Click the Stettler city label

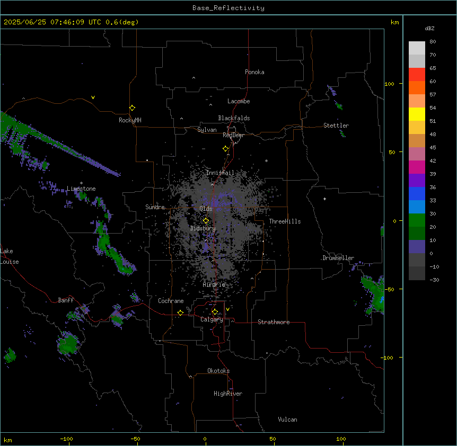(x=336, y=126)
